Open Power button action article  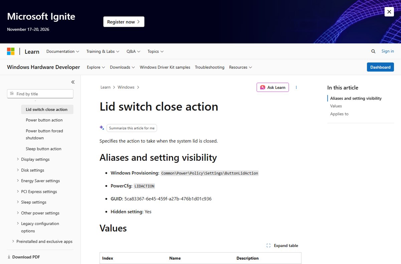coord(44,120)
